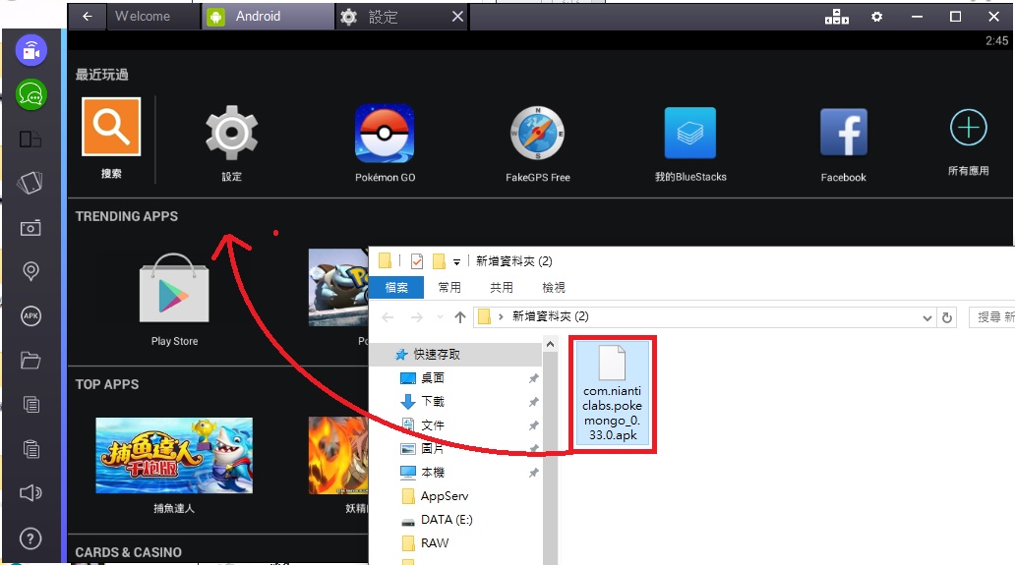The image size is (1015, 565).
Task: Select 下載 in navigation pane
Action: [433, 402]
